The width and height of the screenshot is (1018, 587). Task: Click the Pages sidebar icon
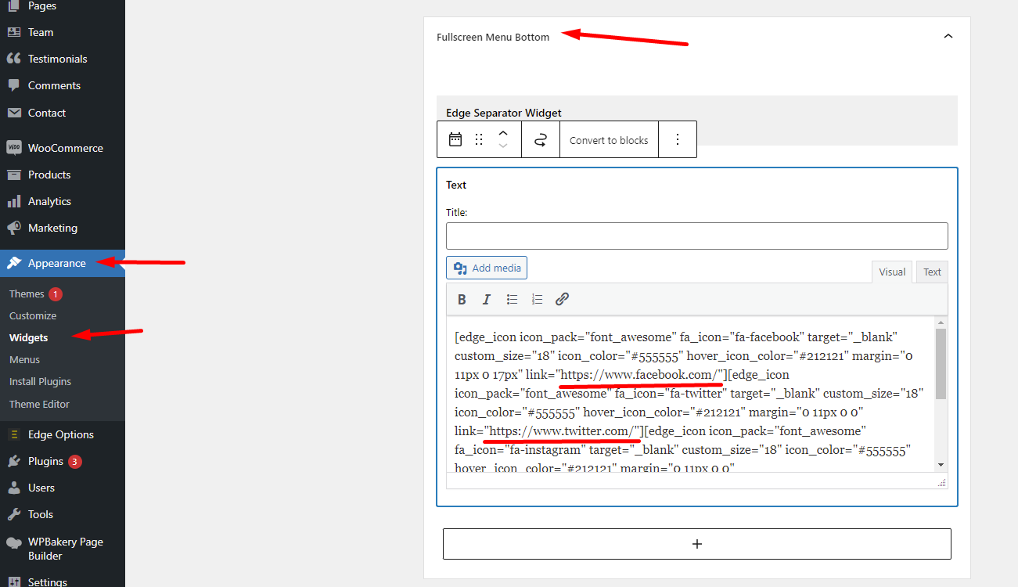point(14,5)
